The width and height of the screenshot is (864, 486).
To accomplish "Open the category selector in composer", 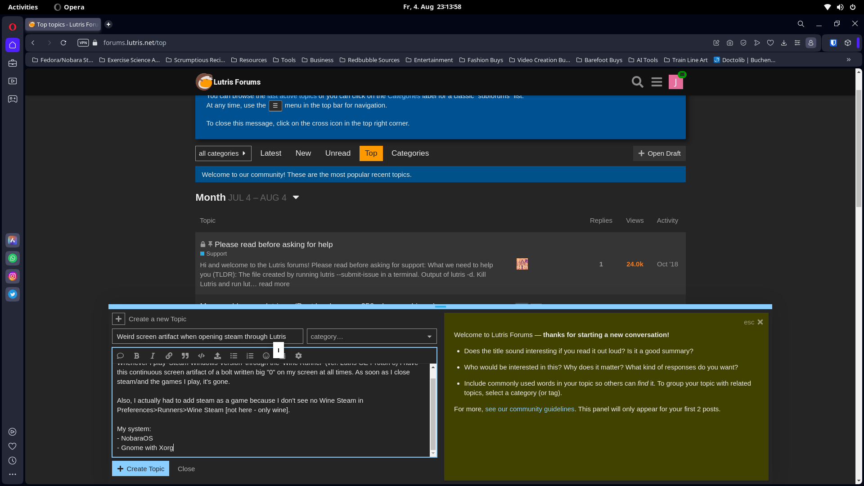I will pos(372,337).
